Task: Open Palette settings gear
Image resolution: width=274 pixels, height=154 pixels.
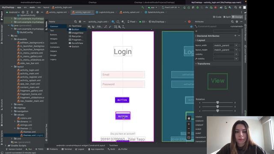Action: pyautogui.click(x=80, y=22)
